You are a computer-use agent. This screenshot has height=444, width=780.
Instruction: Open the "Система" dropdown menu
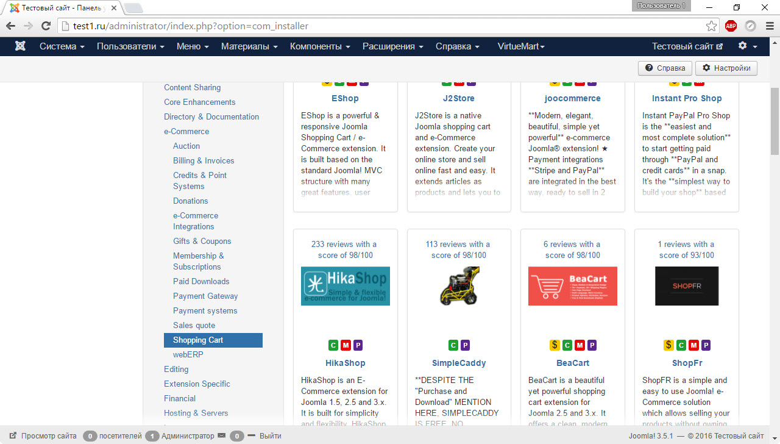click(58, 46)
